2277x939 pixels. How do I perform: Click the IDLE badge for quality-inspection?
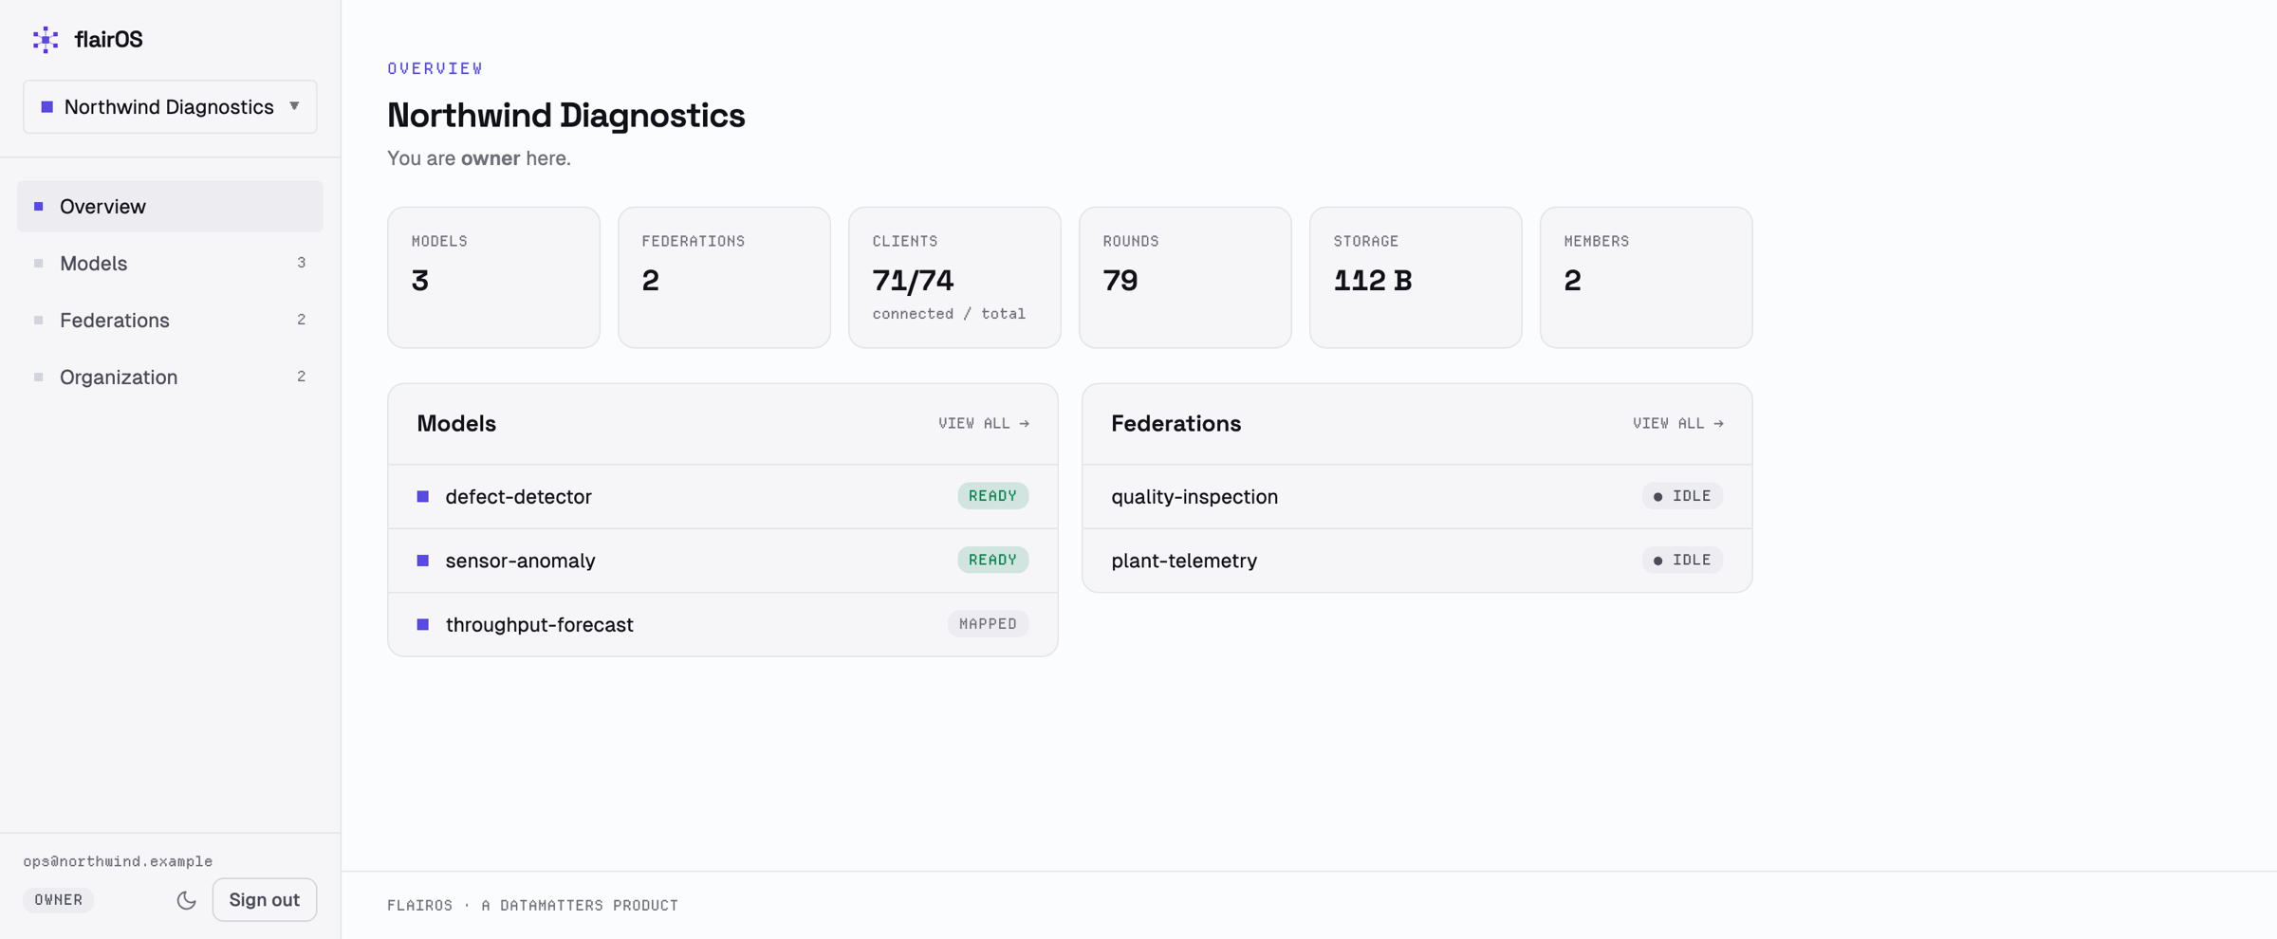click(x=1682, y=496)
